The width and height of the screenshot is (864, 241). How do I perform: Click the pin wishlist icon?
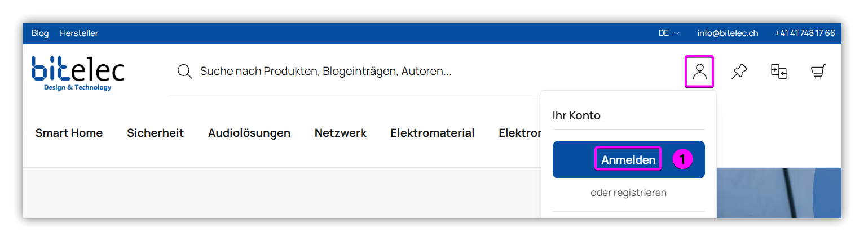pyautogui.click(x=739, y=72)
